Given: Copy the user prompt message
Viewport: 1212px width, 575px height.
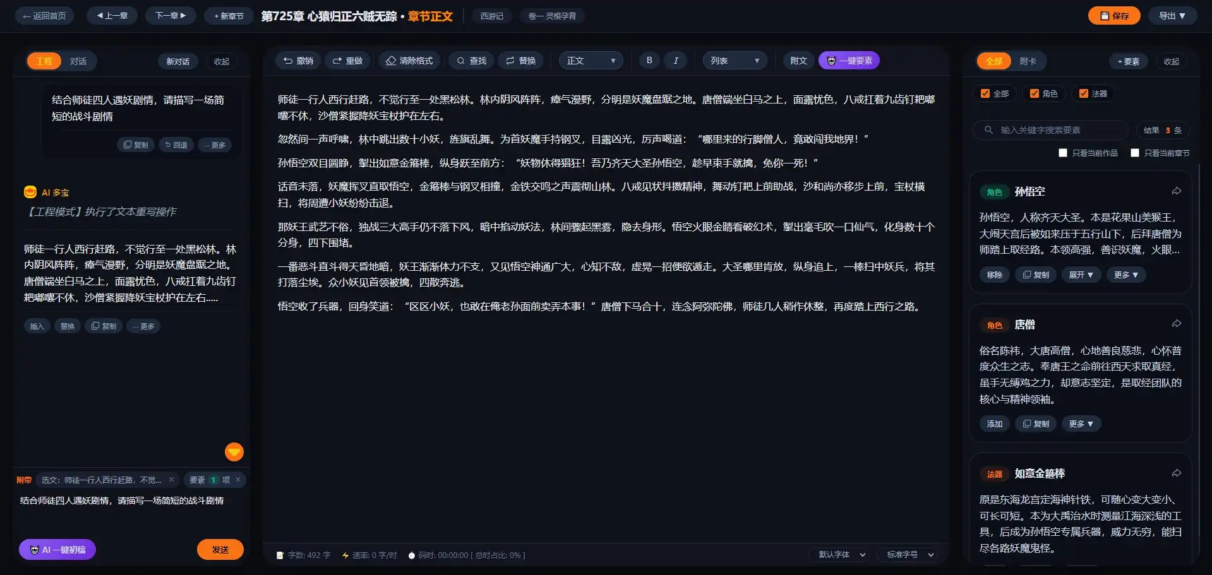Looking at the screenshot, I should pos(136,145).
